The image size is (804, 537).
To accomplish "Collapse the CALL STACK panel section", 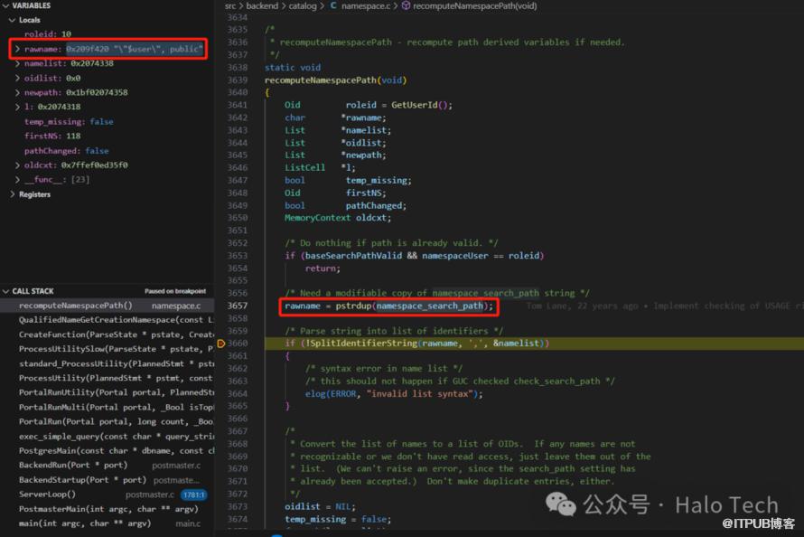I will 6,291.
